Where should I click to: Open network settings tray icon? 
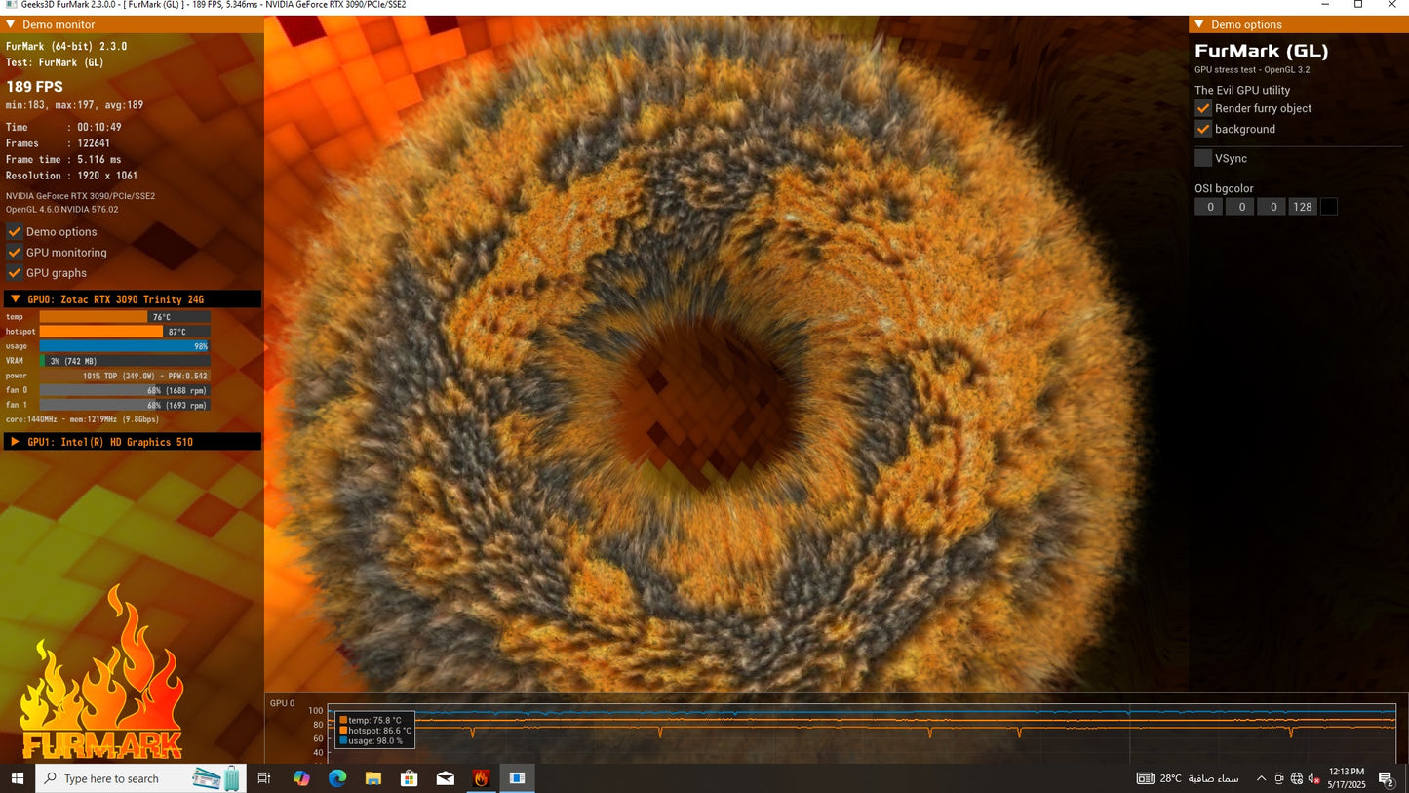(1297, 778)
